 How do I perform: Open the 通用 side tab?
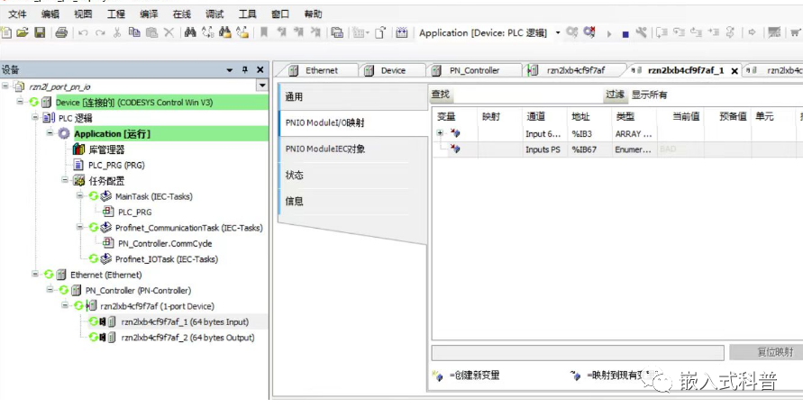point(353,96)
